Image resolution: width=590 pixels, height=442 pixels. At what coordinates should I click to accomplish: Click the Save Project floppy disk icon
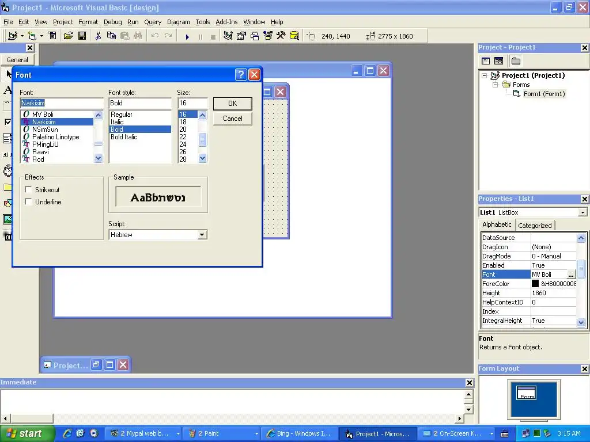coord(82,36)
